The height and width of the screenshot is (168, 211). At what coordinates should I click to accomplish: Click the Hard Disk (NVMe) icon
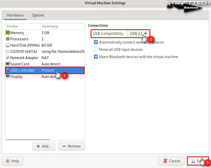8,45
